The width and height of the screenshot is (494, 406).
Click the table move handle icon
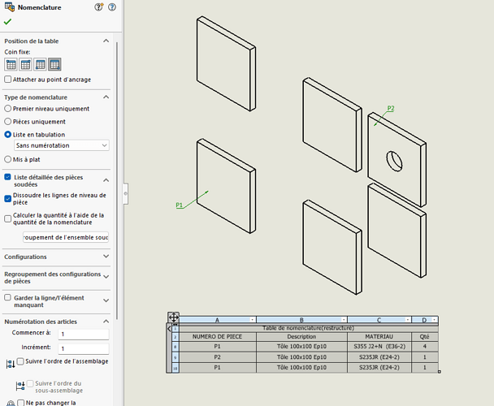point(173,317)
